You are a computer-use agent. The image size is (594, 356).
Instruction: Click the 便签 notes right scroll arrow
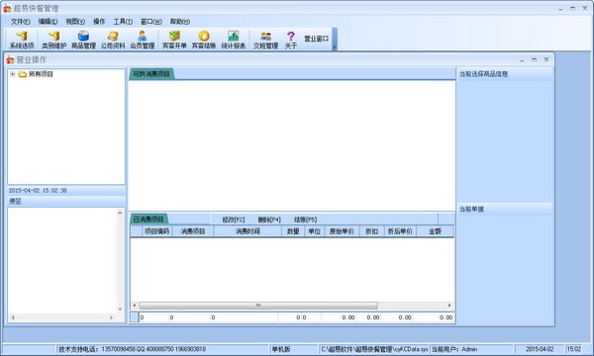[x=111, y=317]
